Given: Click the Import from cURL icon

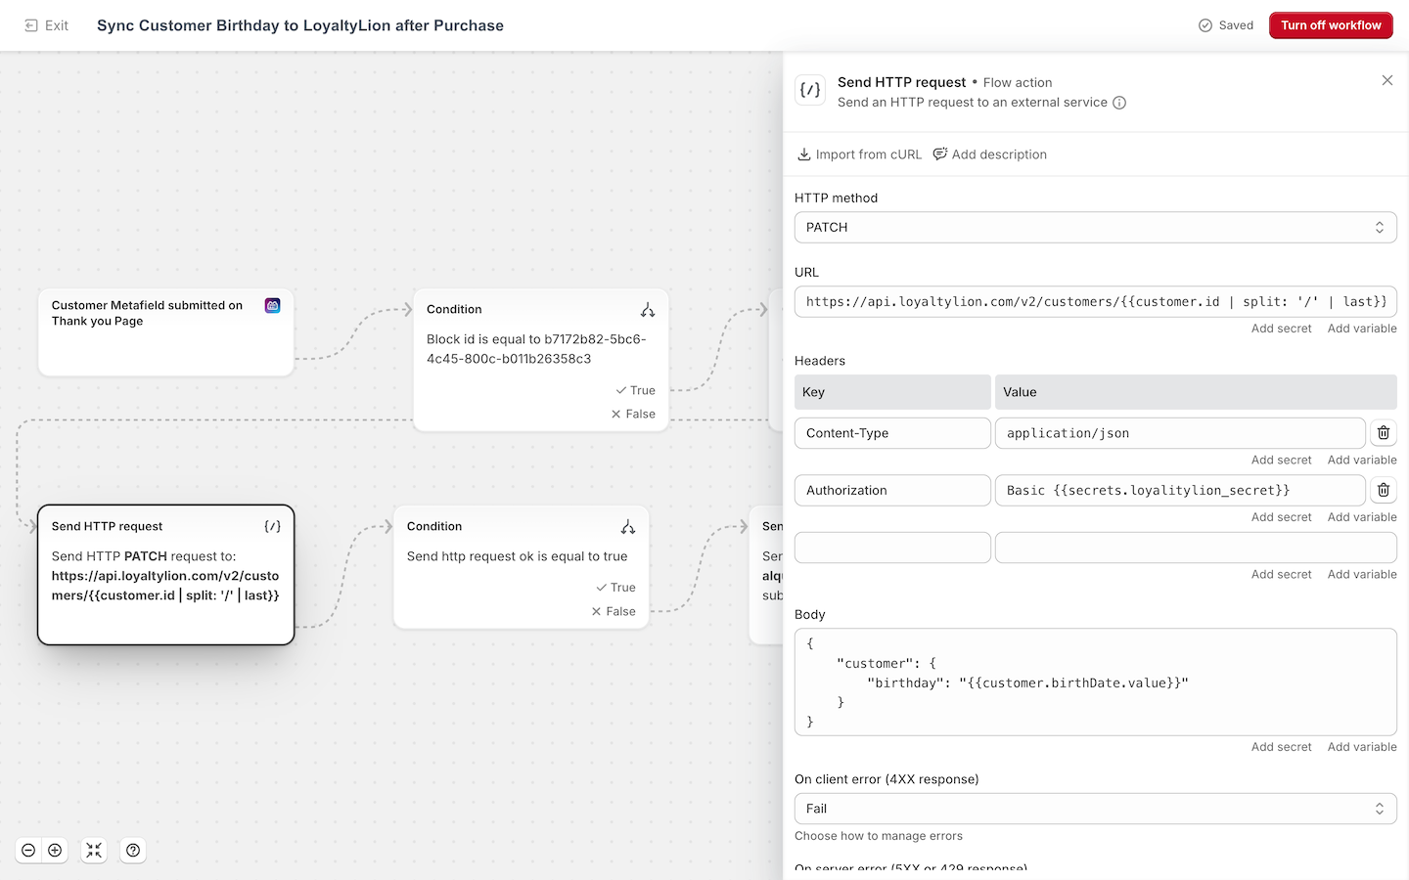Looking at the screenshot, I should tap(804, 154).
